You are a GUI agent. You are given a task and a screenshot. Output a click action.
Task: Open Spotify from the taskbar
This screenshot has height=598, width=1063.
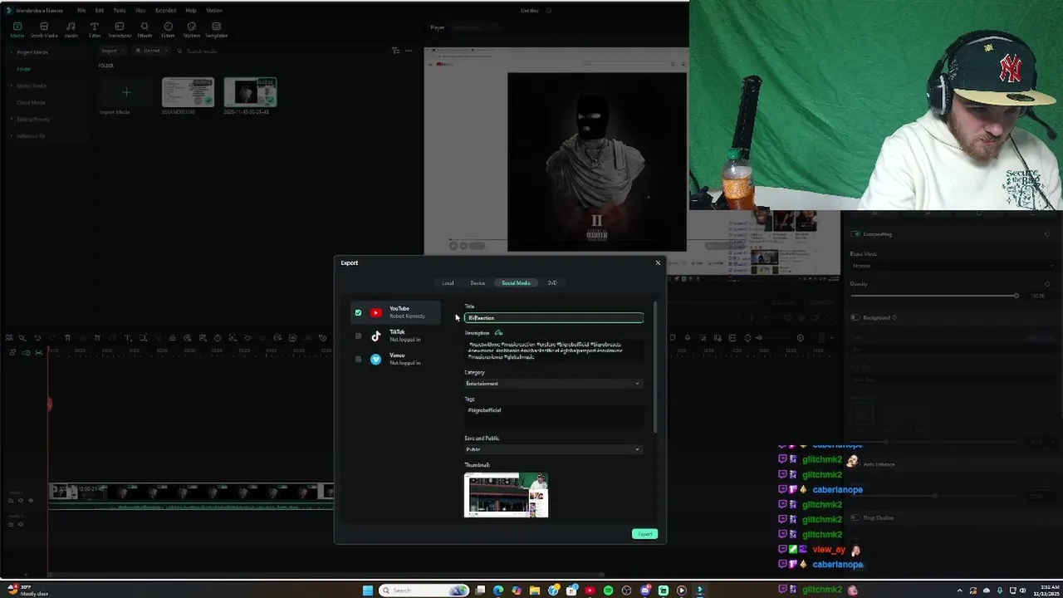pyautogui.click(x=608, y=591)
